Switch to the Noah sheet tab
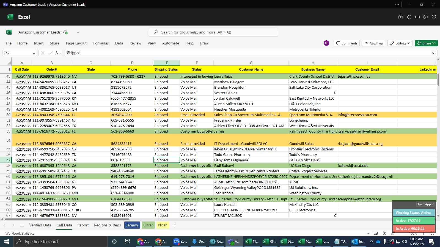Screen dimensions: 440x247 point(163,225)
